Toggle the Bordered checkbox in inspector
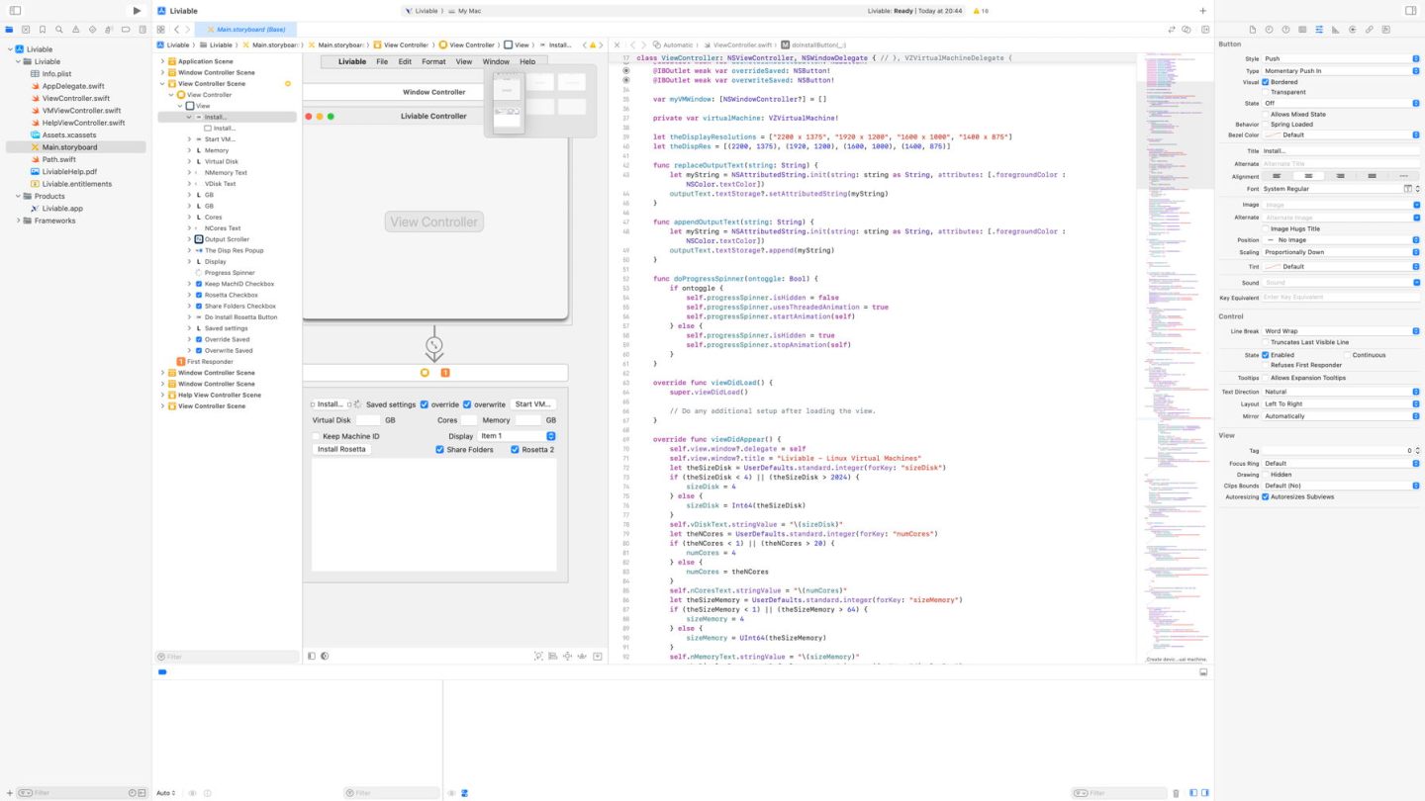This screenshot has height=801, width=1425. point(1266,82)
